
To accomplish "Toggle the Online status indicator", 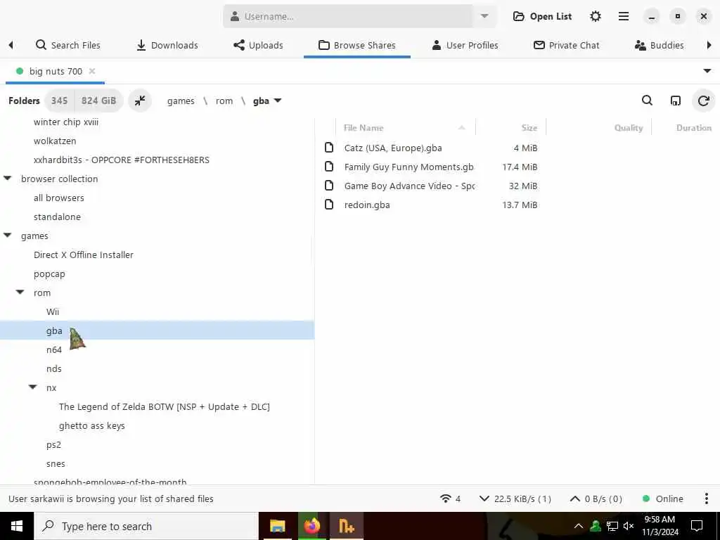I will (x=662, y=499).
